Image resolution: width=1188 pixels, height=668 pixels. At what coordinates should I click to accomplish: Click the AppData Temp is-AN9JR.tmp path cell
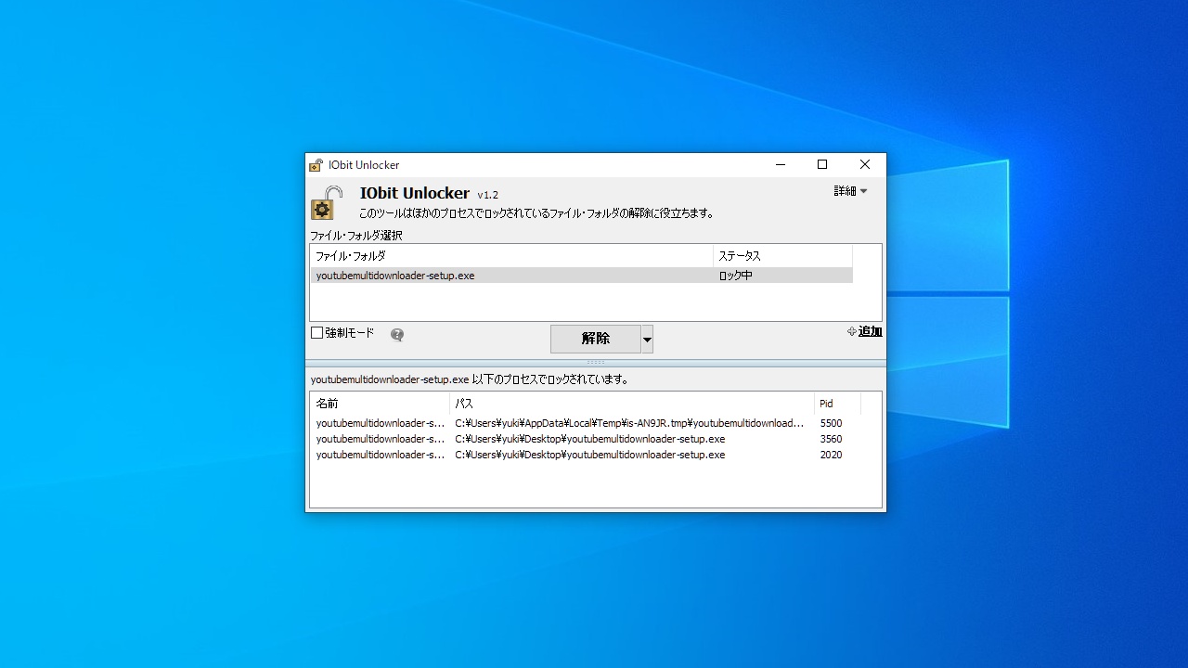tap(629, 423)
